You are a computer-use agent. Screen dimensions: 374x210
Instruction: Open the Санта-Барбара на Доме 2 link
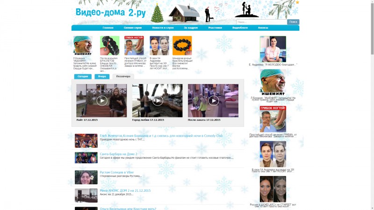(118, 154)
